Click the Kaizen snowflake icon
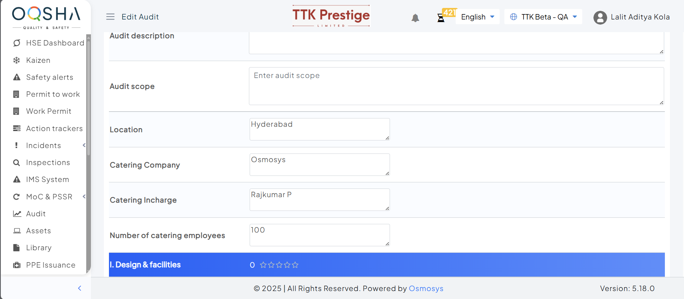Image resolution: width=684 pixels, height=299 pixels. (x=17, y=60)
